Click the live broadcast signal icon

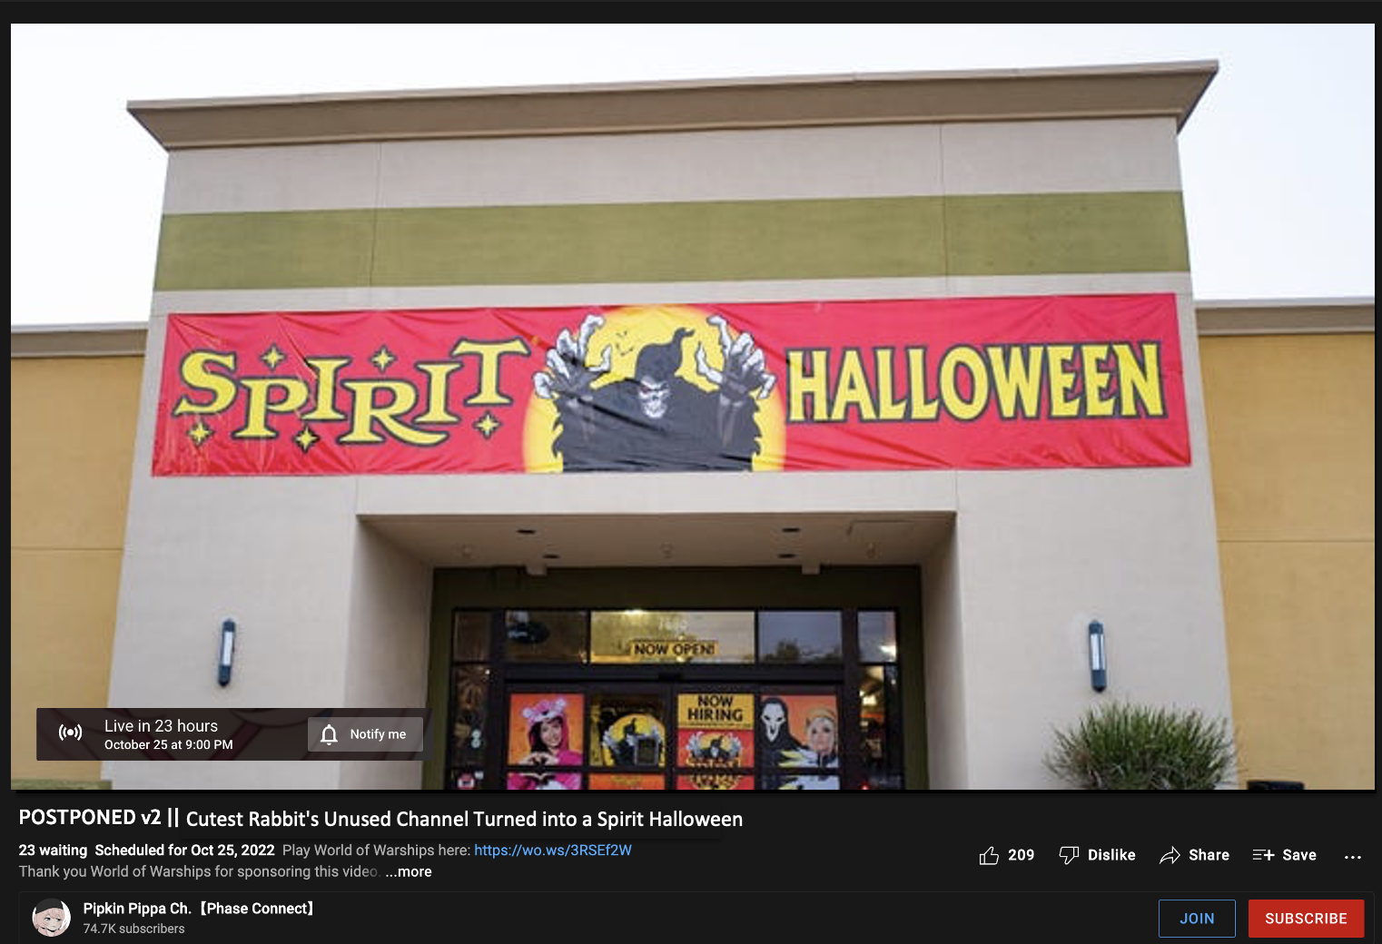[70, 733]
